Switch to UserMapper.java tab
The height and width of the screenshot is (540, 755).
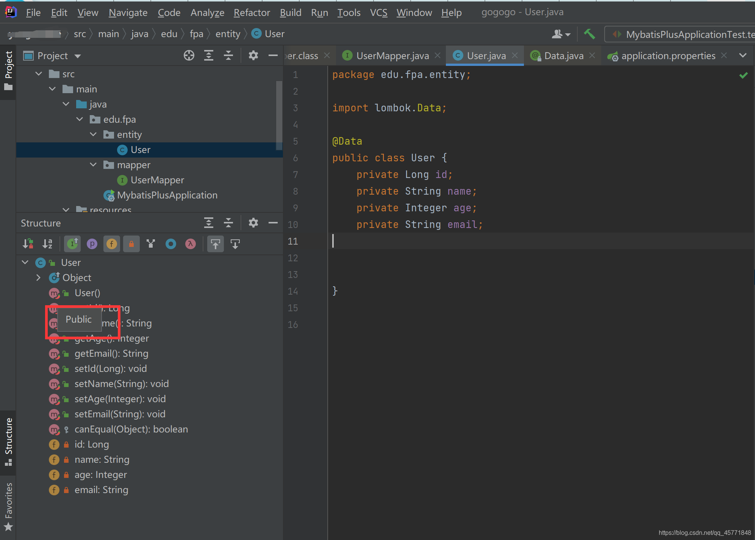(x=392, y=56)
